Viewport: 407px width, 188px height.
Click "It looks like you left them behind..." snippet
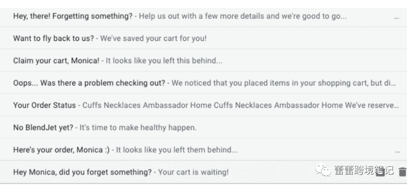tap(177, 150)
